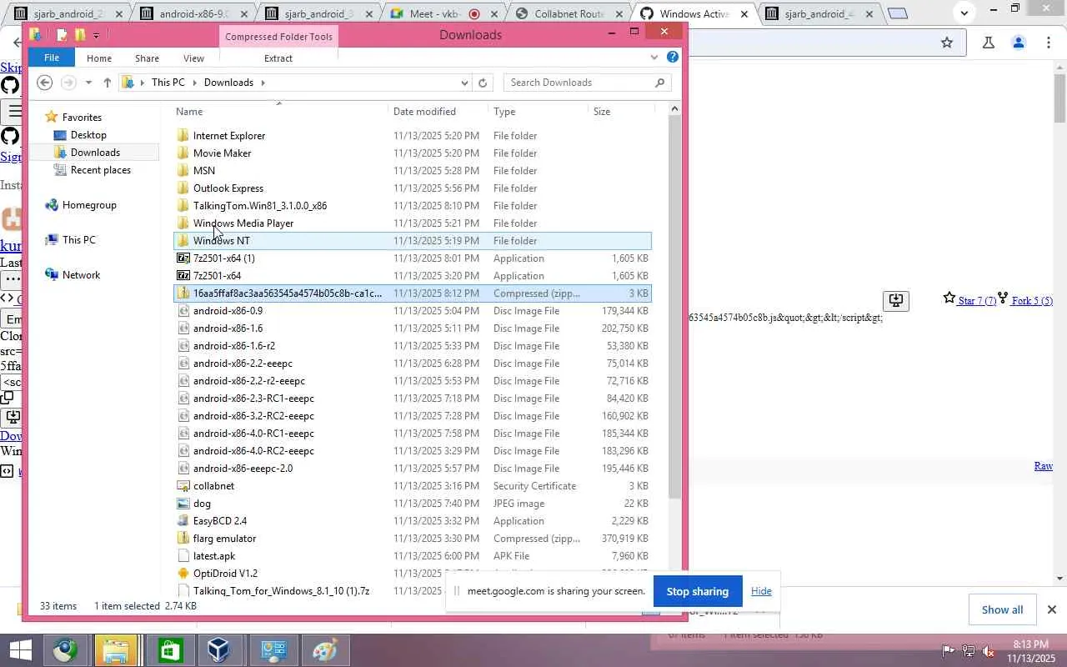Sort files by the Date modified column
1067x667 pixels.
[438, 112]
